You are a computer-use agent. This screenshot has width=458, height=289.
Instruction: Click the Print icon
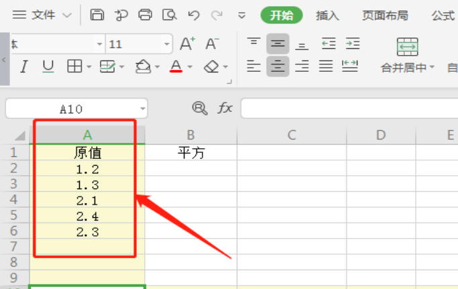tap(145, 15)
